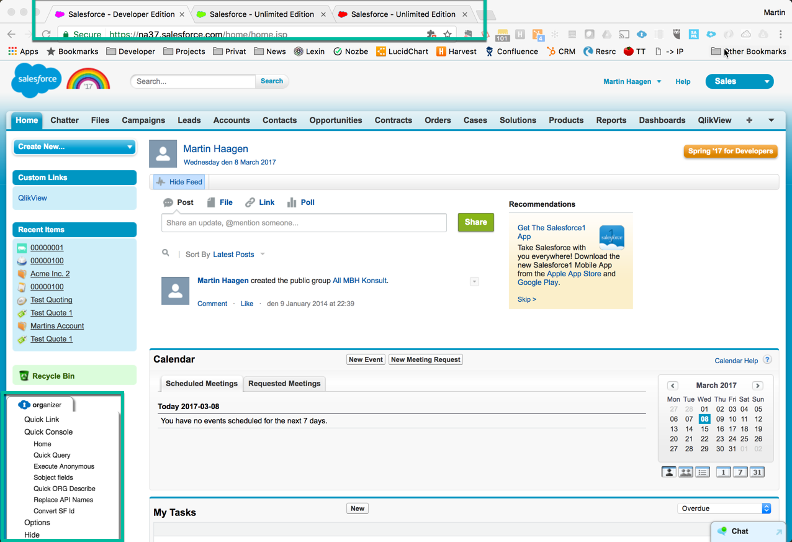Switch to green Salesforce - Unlimited Edition browser tab
This screenshot has height=542, width=792.
point(261,14)
